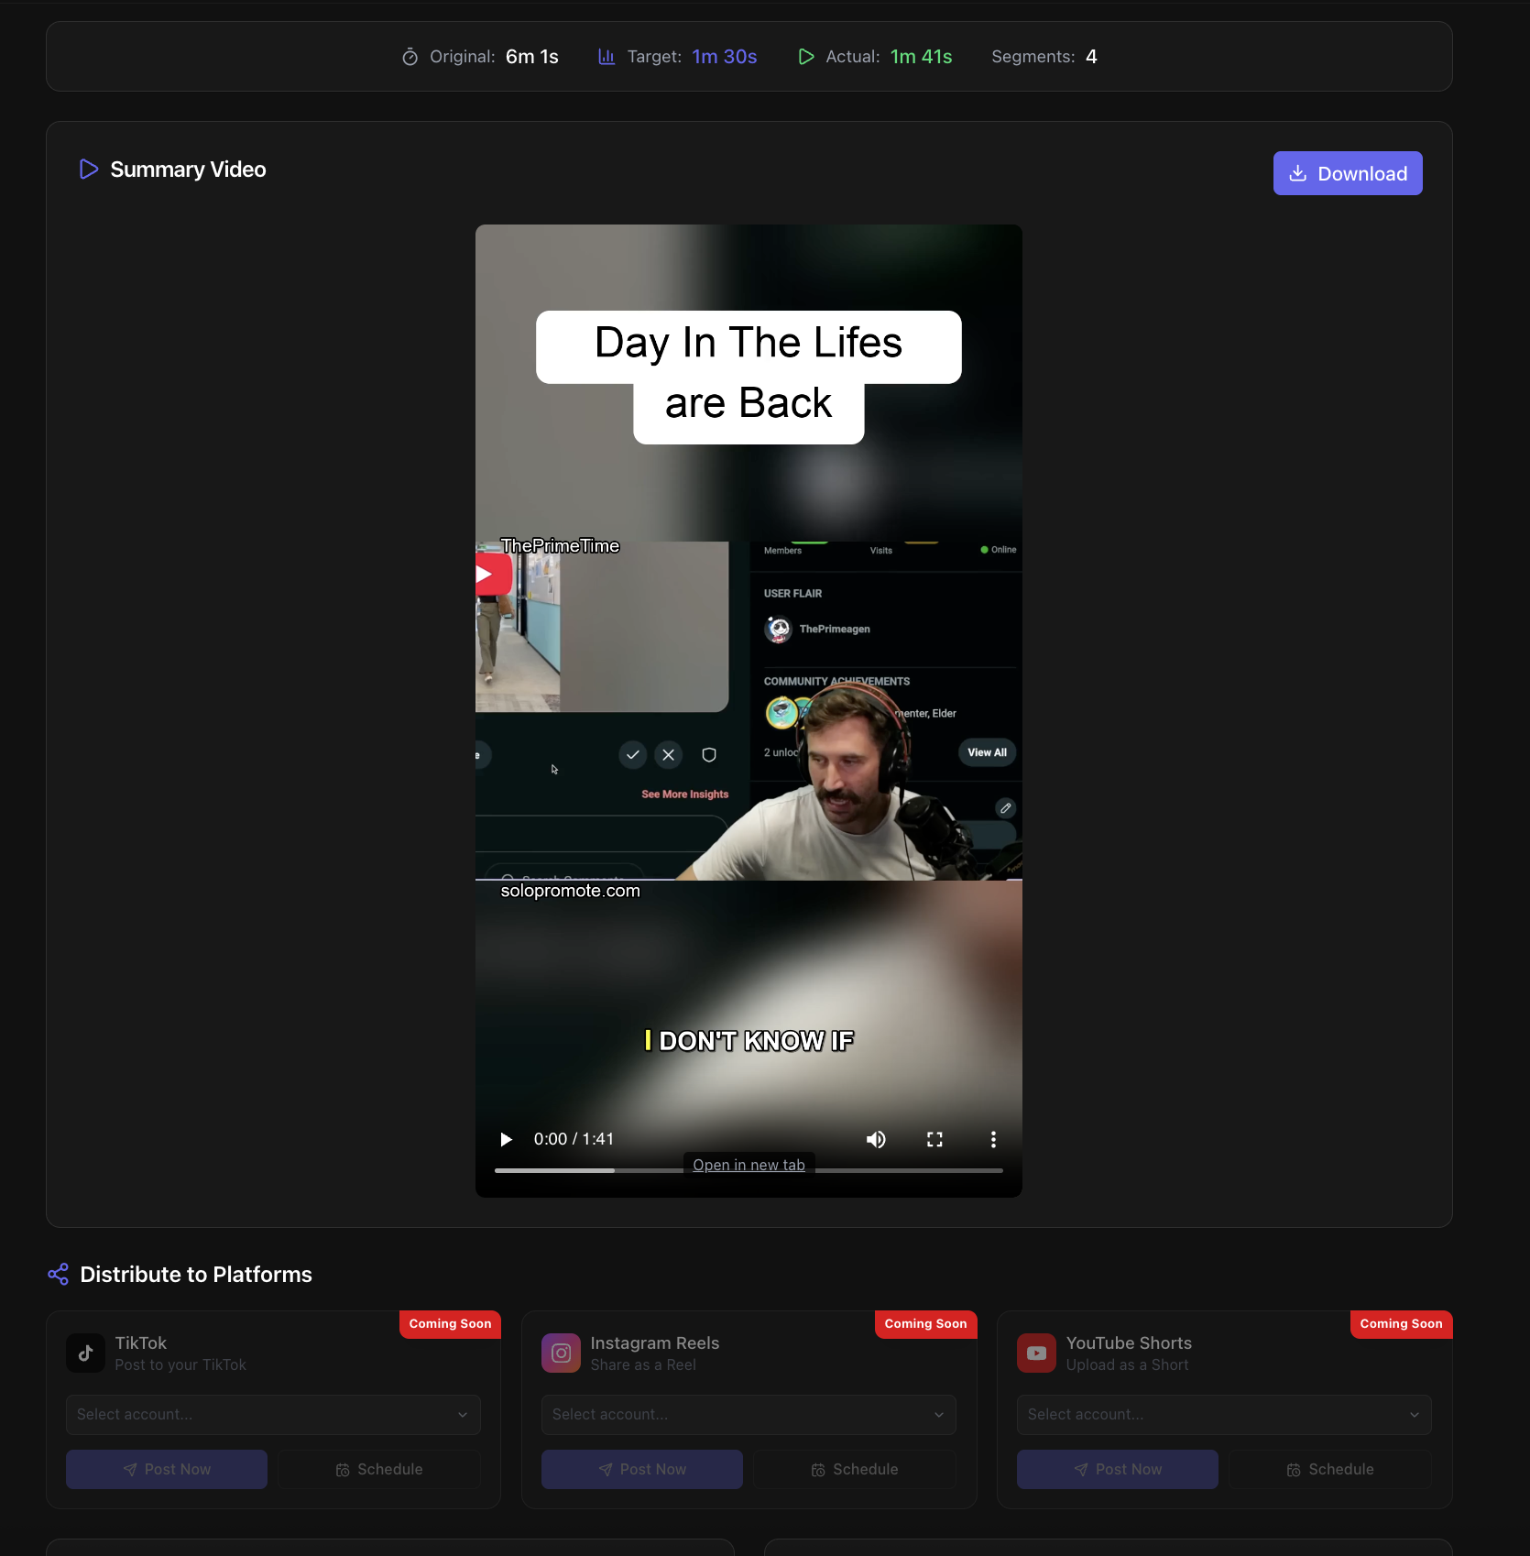The width and height of the screenshot is (1530, 1556).
Task: Mute the video audio
Action: [875, 1139]
